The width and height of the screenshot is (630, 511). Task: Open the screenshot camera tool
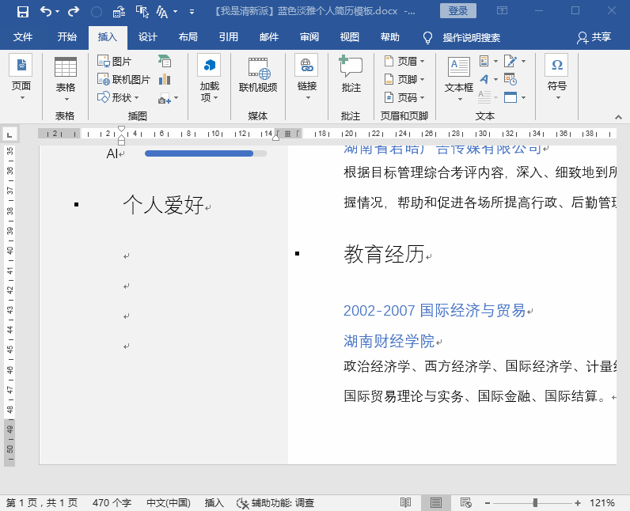(x=168, y=98)
